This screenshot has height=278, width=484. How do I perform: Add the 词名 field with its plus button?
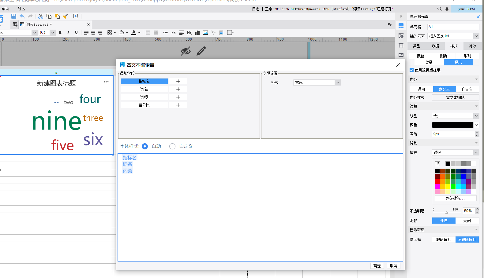tap(178, 89)
